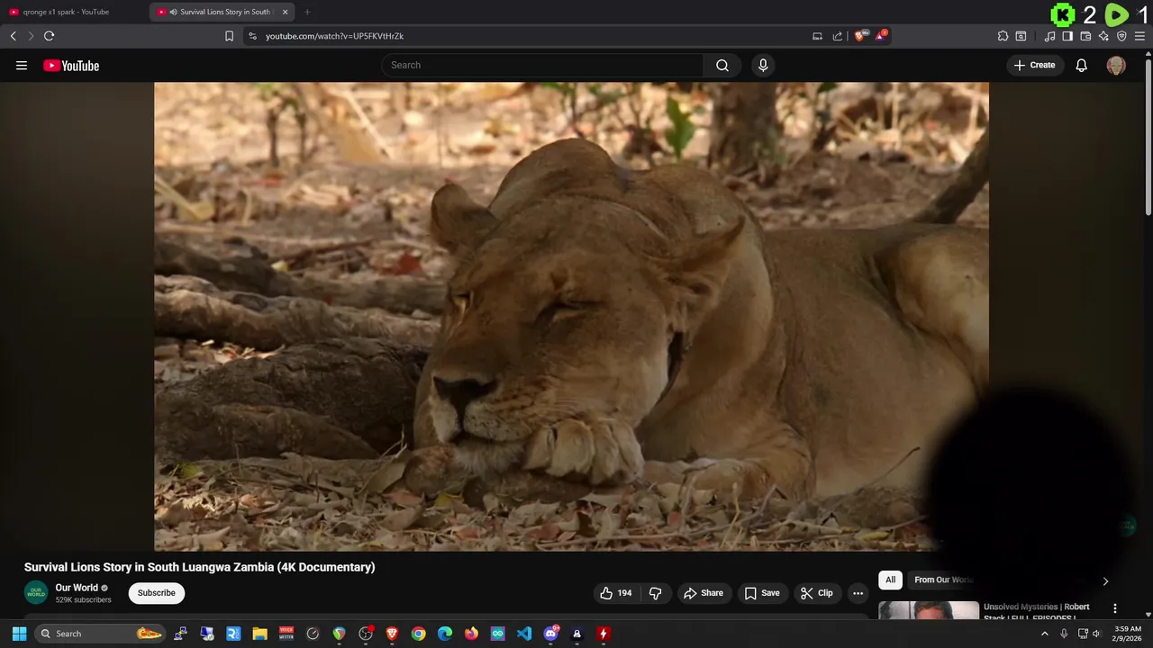Click the lion video player
Screen dimensions: 1153x648
(571, 316)
